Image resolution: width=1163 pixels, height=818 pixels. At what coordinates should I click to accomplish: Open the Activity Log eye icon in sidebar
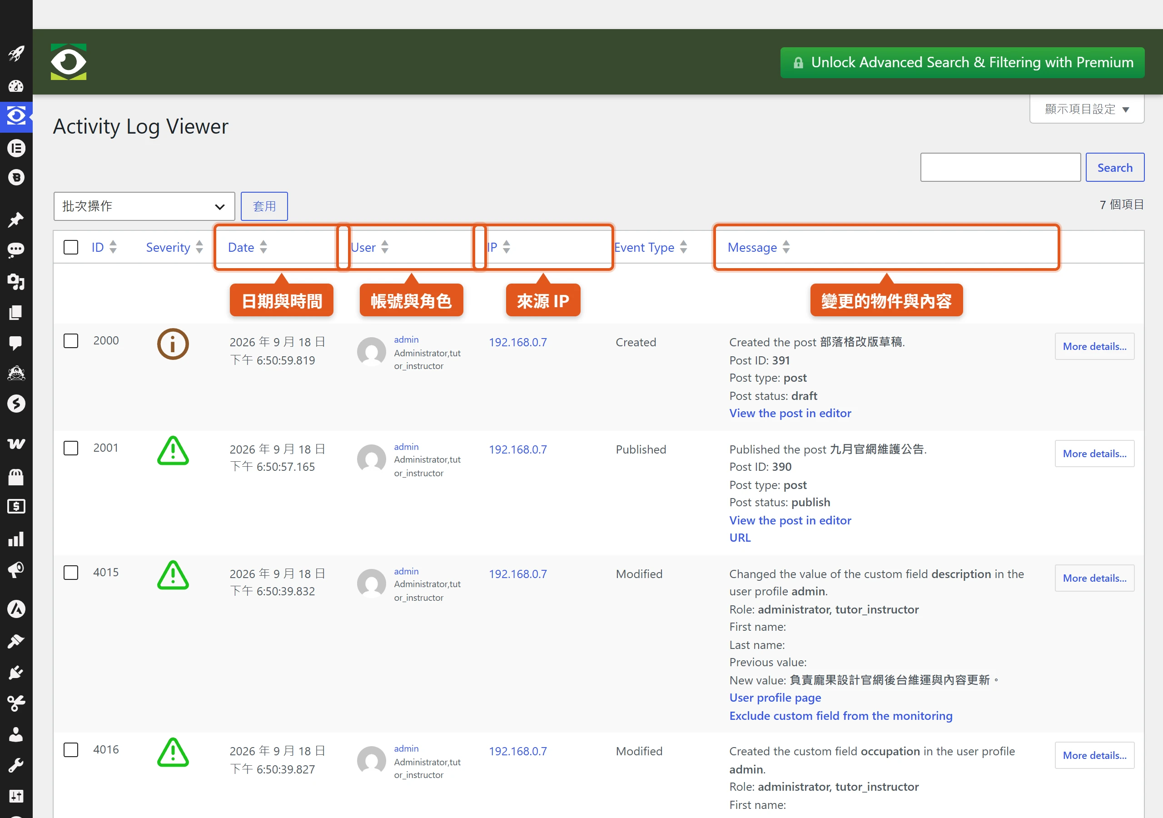(16, 116)
